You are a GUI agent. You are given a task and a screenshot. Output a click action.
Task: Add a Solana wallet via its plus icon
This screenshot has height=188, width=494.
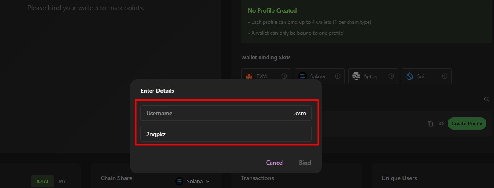(338, 76)
